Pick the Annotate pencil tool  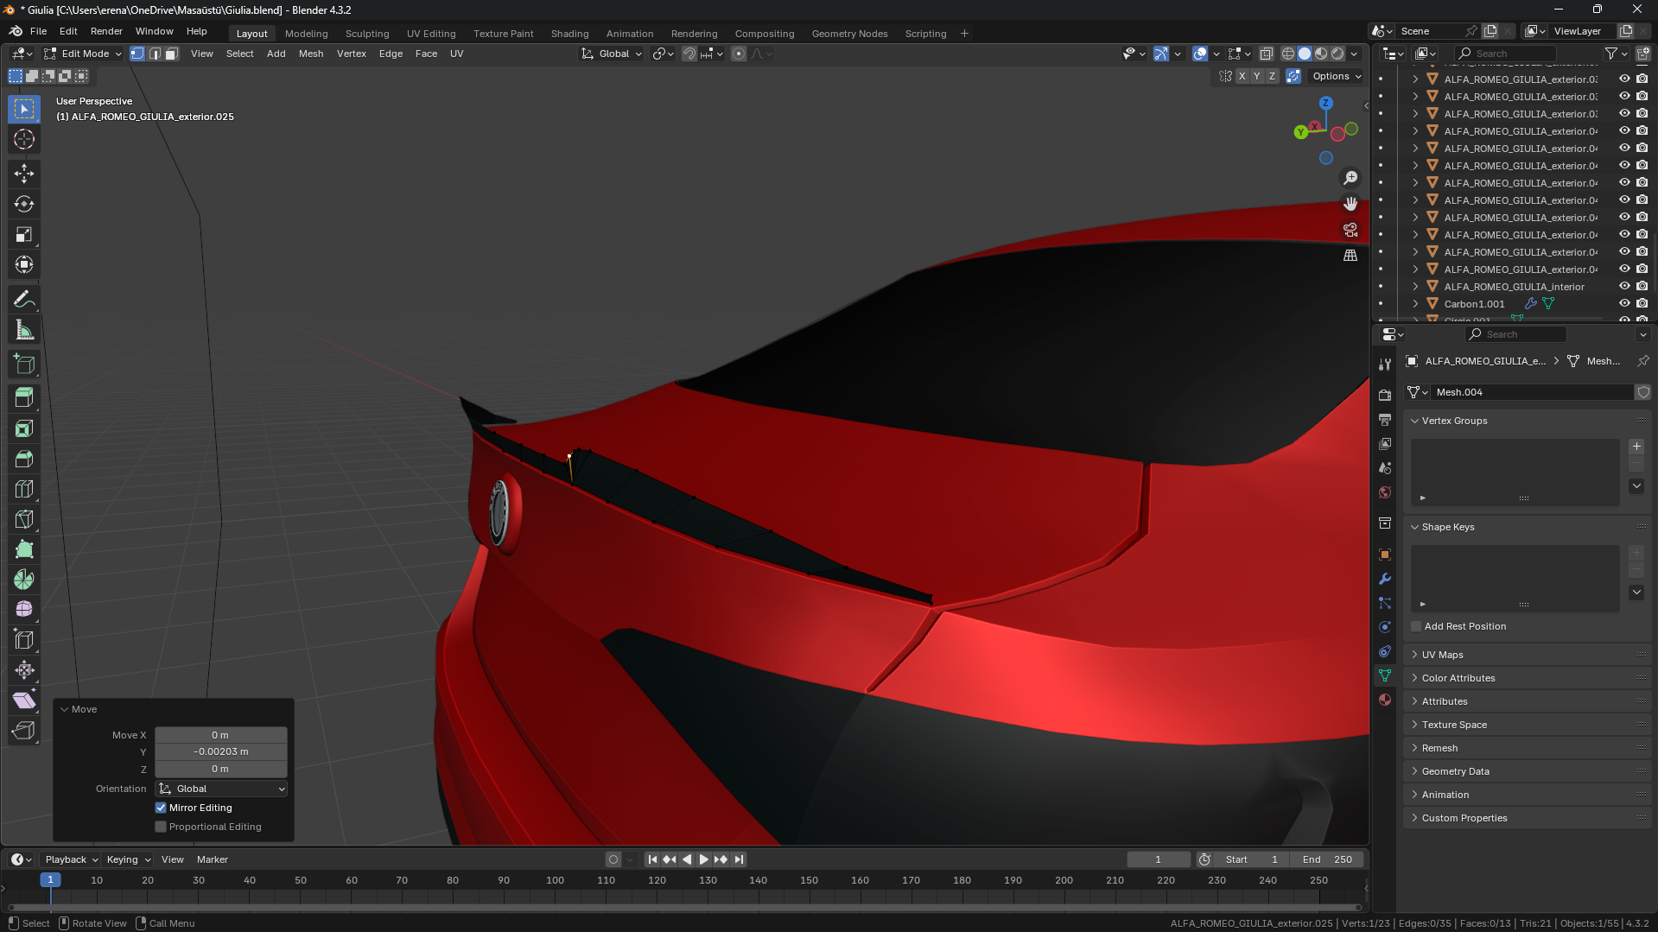(x=24, y=300)
